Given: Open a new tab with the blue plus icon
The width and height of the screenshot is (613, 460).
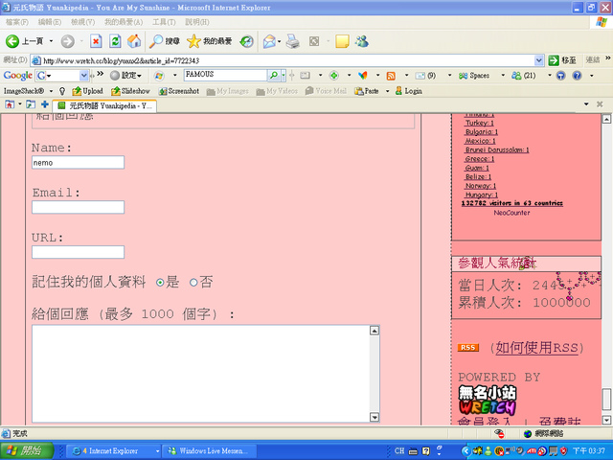Looking at the screenshot, I should point(45,104).
